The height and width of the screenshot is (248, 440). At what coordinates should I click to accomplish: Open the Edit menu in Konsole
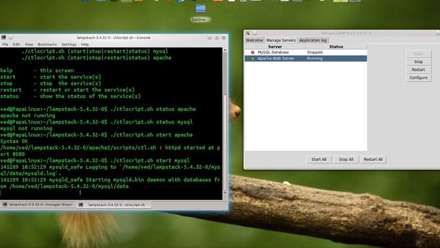point(16,44)
